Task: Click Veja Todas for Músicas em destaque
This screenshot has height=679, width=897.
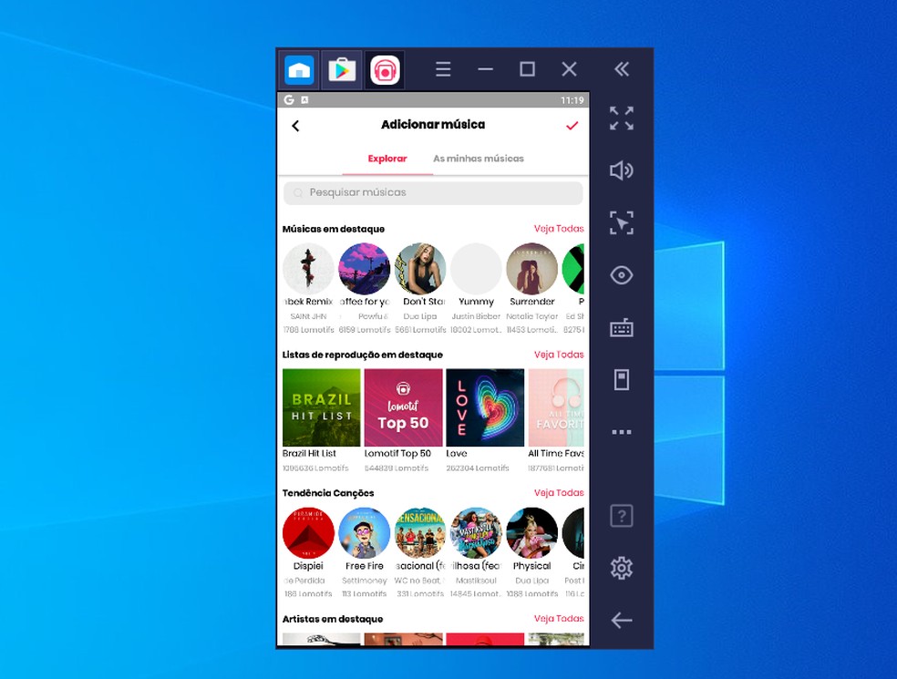Action: (x=558, y=229)
